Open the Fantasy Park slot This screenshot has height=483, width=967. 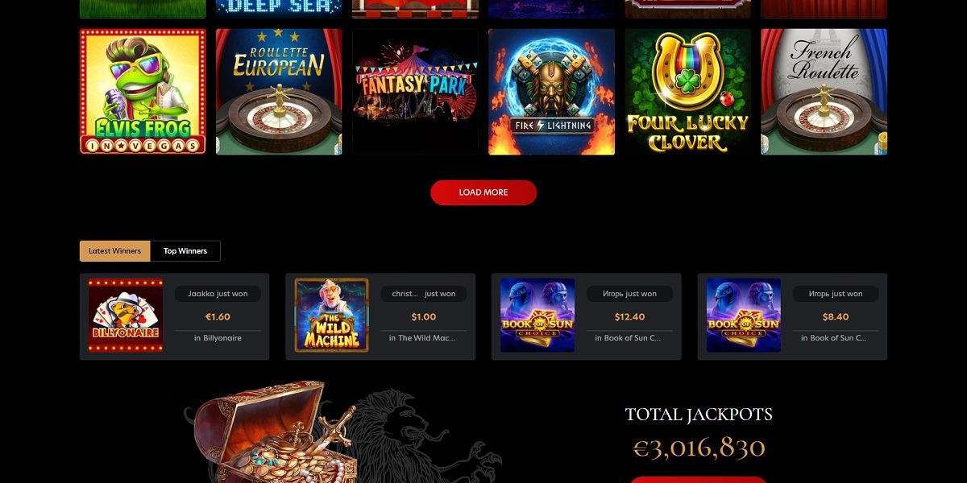pyautogui.click(x=415, y=92)
